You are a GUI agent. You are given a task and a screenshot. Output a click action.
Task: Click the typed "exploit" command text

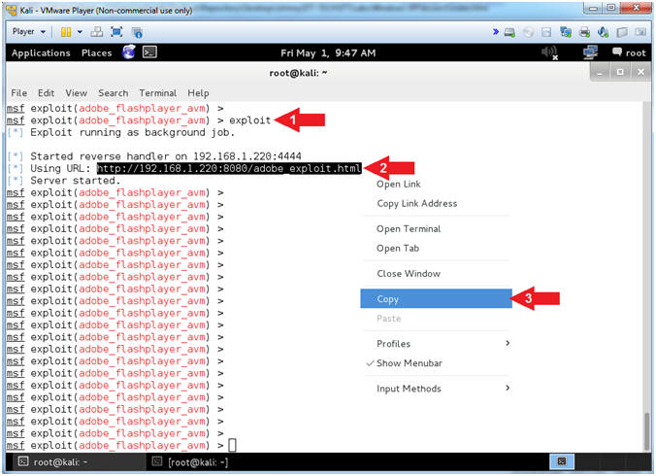tap(249, 120)
